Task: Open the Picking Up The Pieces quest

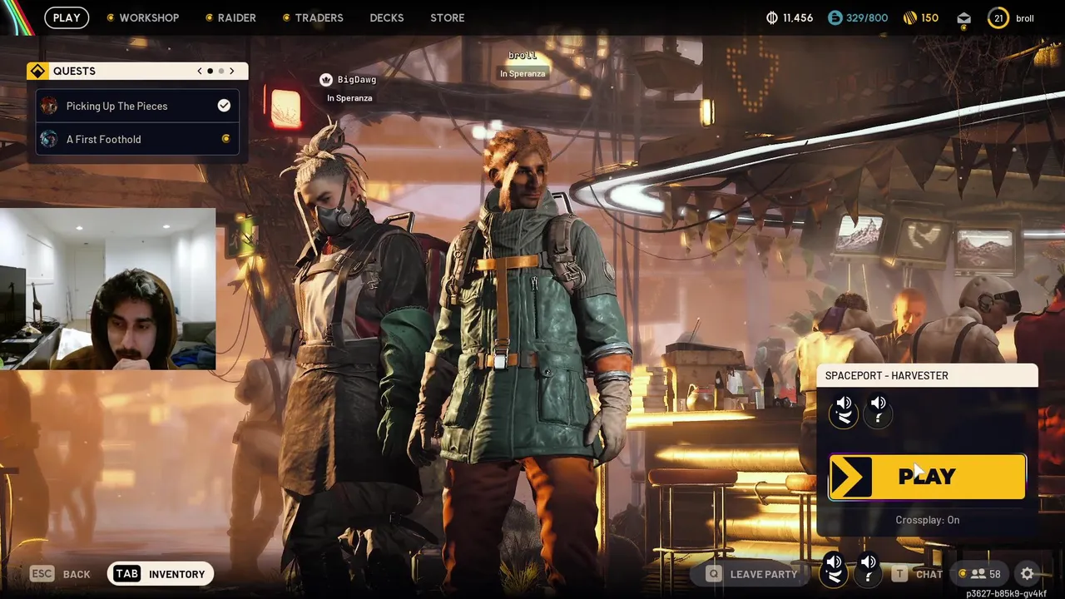Action: [x=138, y=106]
